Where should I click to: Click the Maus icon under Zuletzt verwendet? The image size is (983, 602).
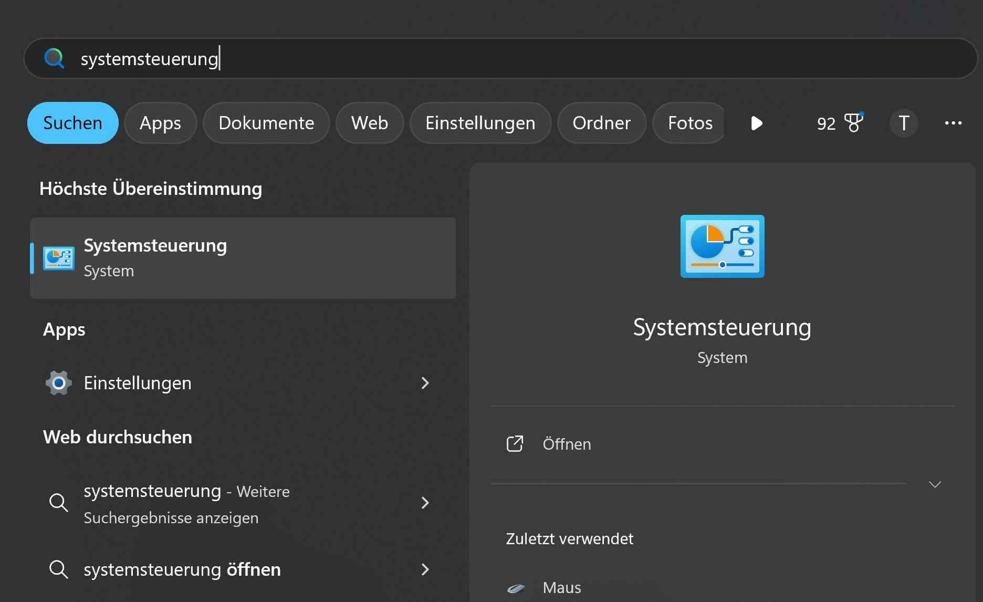coord(517,587)
